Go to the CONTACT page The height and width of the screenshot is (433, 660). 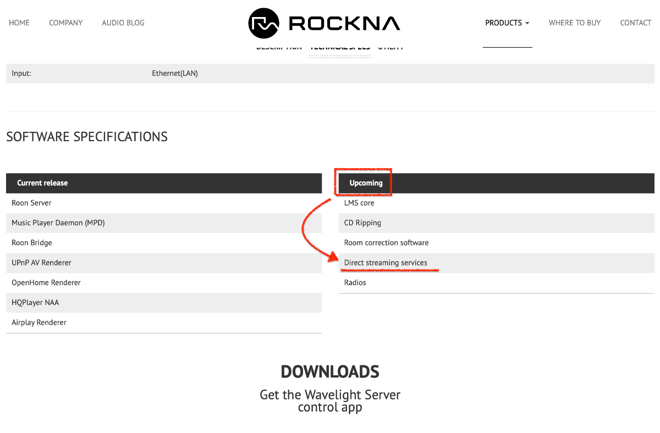(635, 23)
